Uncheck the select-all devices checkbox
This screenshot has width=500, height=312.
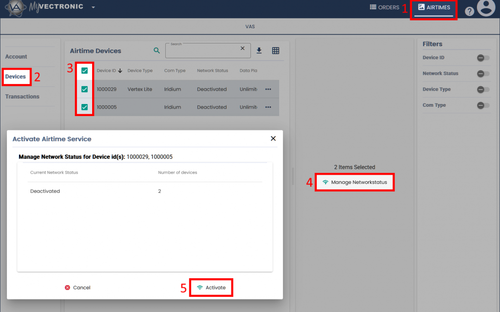[x=84, y=71]
